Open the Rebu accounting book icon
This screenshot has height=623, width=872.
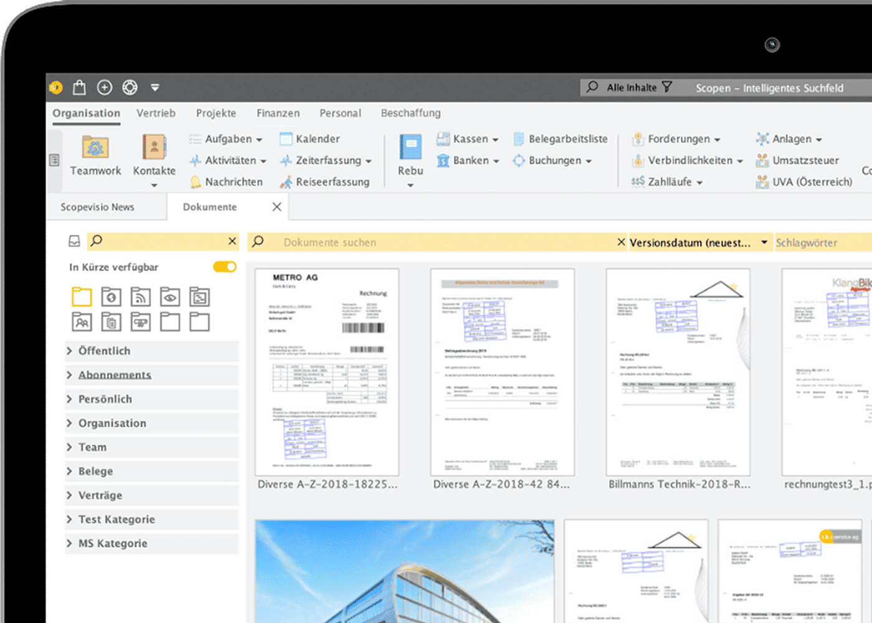point(410,148)
